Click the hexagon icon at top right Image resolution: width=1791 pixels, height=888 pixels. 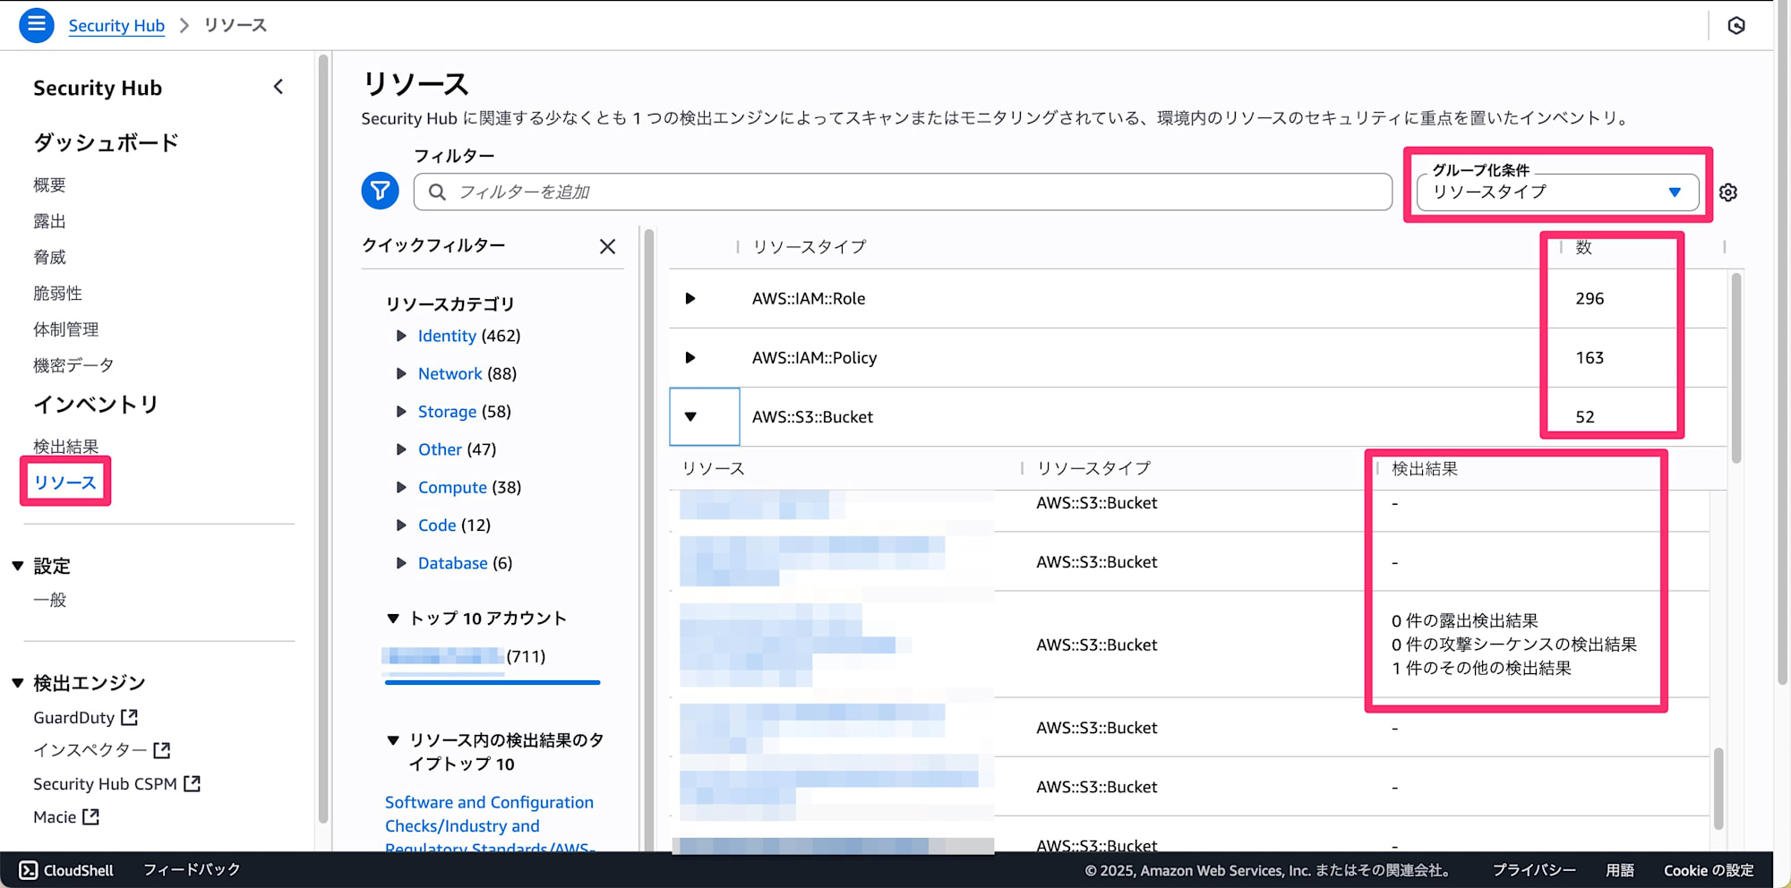click(1736, 25)
